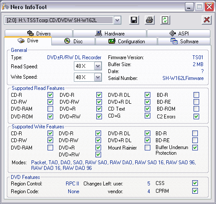Toggle Buffer Underrun Protection checkbox

click(x=195, y=148)
